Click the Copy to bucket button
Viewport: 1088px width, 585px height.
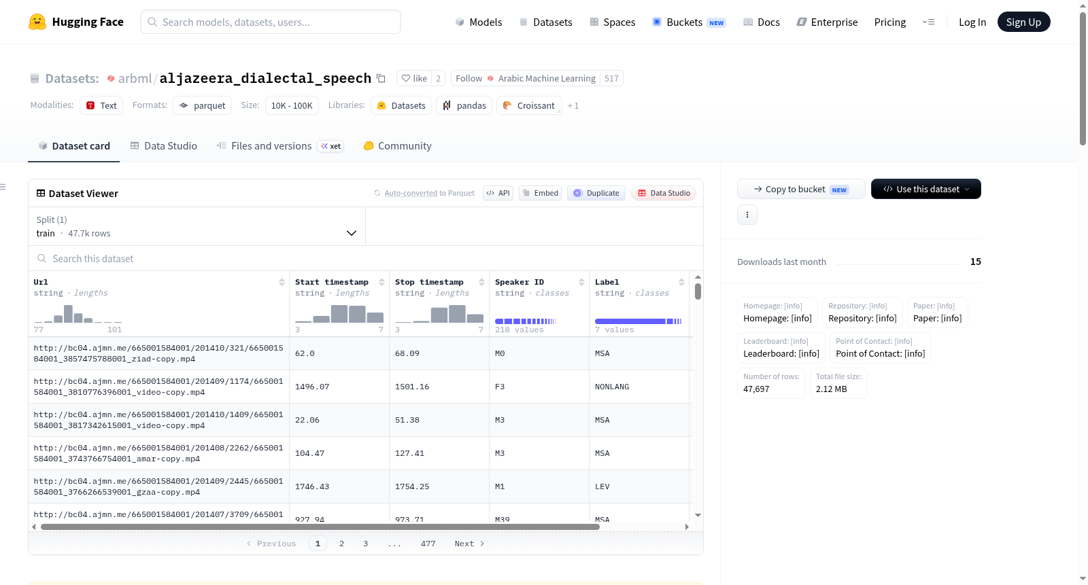pyautogui.click(x=801, y=189)
